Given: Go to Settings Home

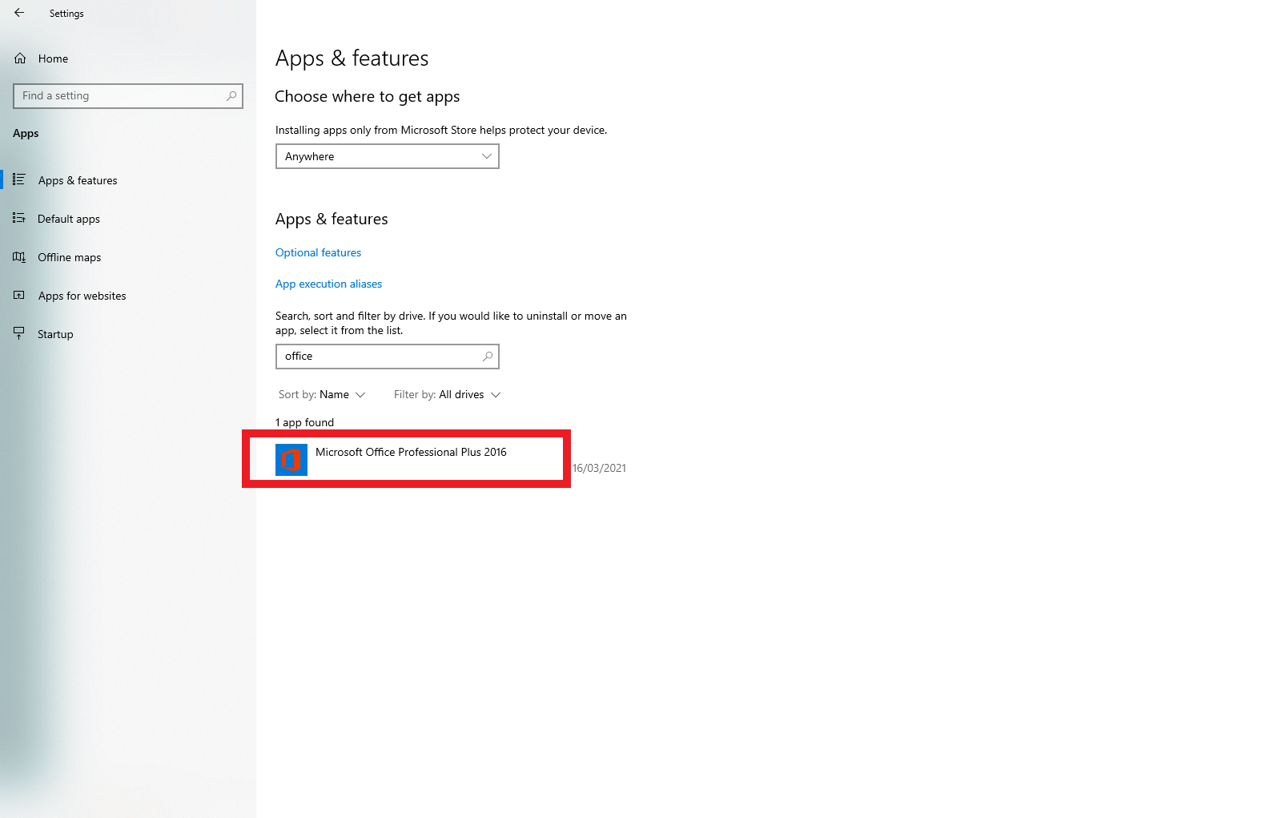Looking at the screenshot, I should tap(128, 58).
